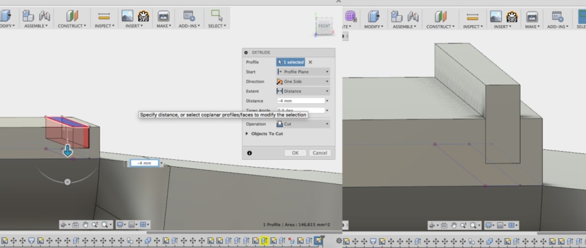Screen dimensions: 586x248
Task: Click the Look At icon in the left navigation bar
Action: click(76, 225)
